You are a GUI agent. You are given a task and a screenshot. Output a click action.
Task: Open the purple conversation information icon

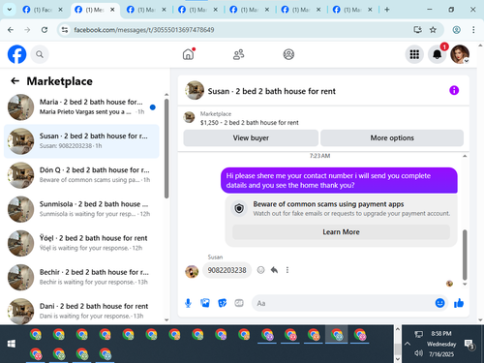click(454, 90)
